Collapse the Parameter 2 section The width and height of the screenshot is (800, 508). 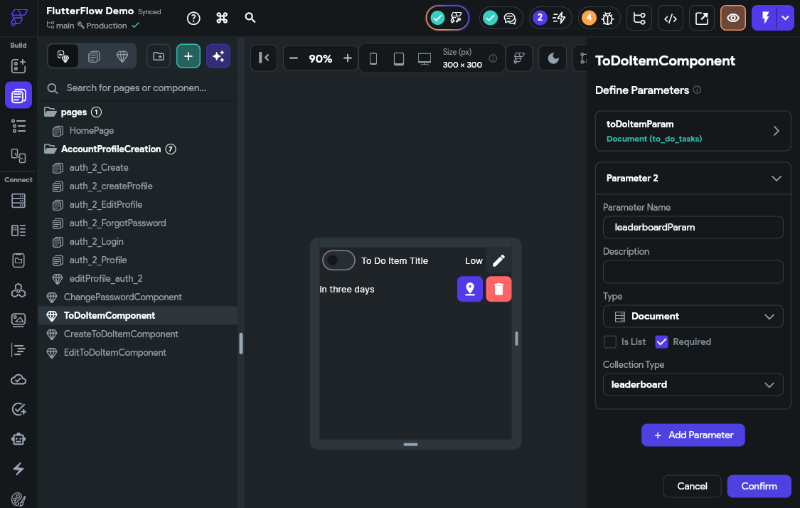pos(776,178)
